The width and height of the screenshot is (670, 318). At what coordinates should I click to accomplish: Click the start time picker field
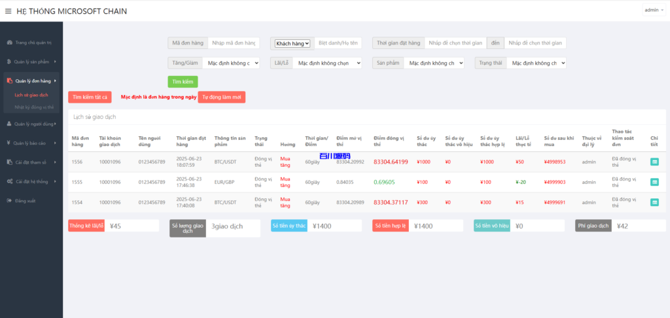pos(455,43)
